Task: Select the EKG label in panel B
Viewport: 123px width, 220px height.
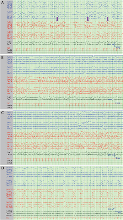Action: click(x=8, y=103)
